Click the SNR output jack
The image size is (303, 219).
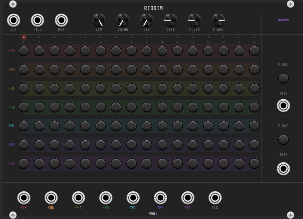pos(51,198)
